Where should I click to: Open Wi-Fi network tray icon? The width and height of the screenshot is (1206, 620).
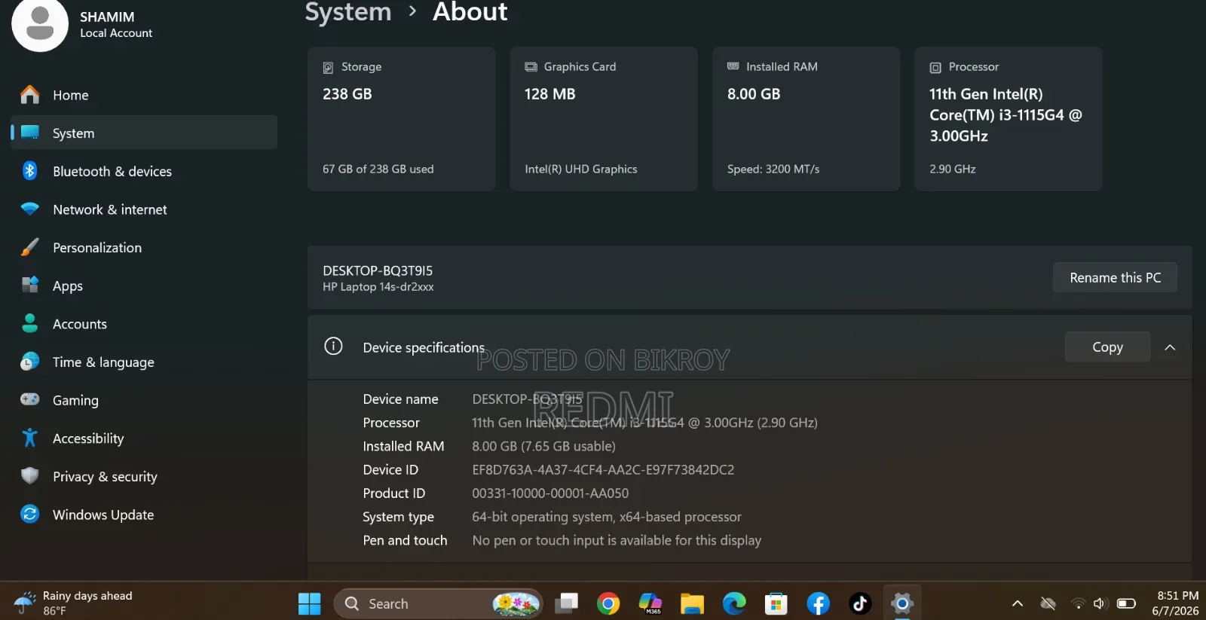click(1078, 603)
